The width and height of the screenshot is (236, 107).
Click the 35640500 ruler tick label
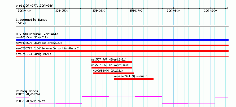click(x=62, y=11)
